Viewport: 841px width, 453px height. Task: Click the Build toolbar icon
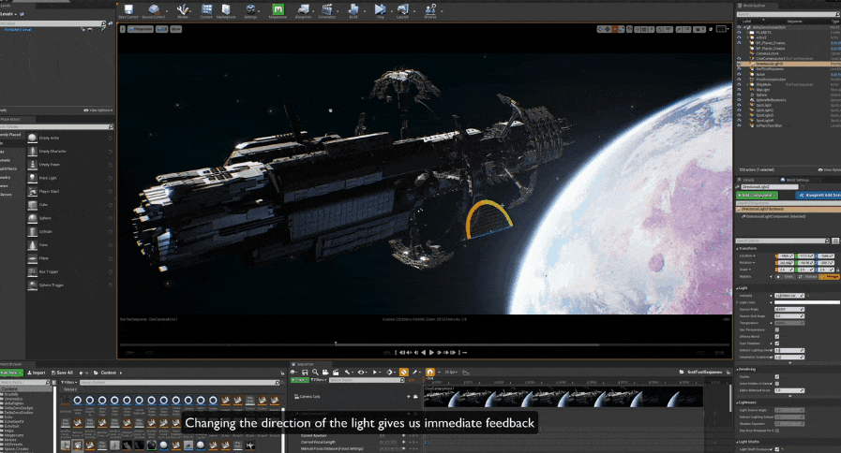click(x=353, y=10)
